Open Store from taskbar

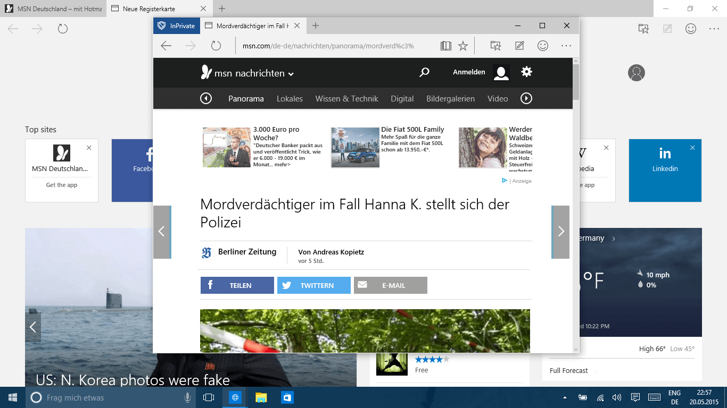coord(287,397)
